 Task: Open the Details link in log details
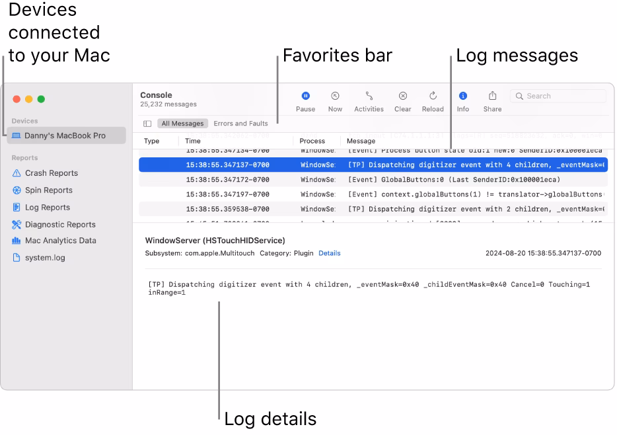(330, 253)
